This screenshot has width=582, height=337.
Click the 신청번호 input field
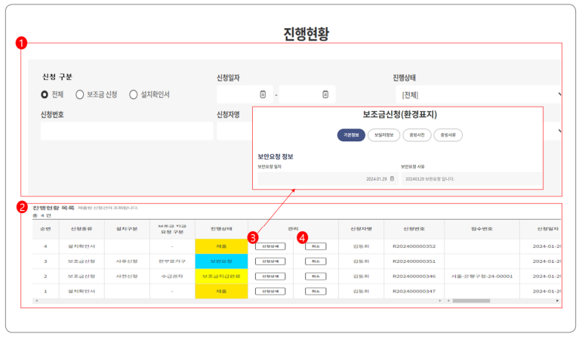pyautogui.click(x=127, y=131)
